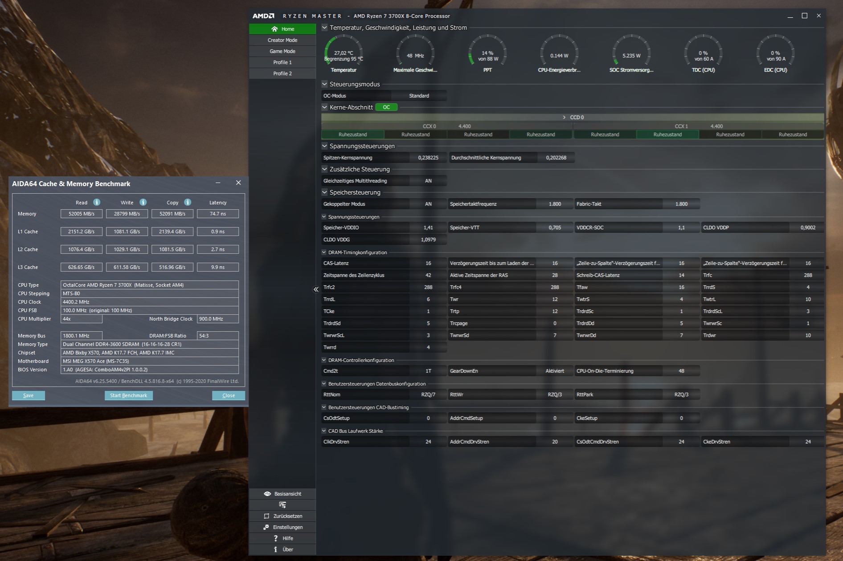Open Über in Ryzen Master
The width and height of the screenshot is (843, 561).
tap(282, 549)
